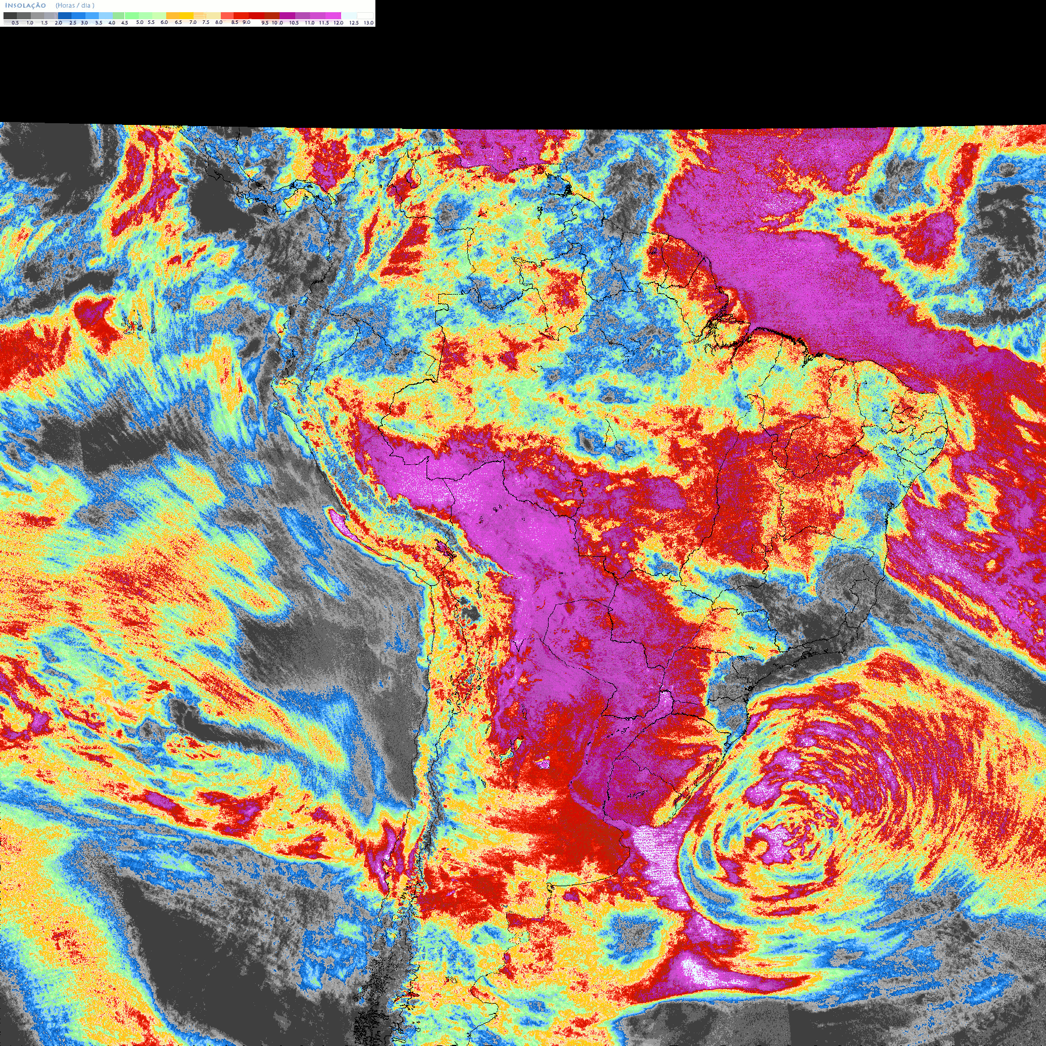This screenshot has width=1046, height=1046.
Task: Select the deep purple swatch above 10.5
Action: pos(287,16)
